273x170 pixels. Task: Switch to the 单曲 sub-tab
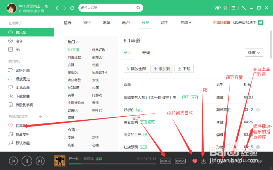(x=127, y=53)
